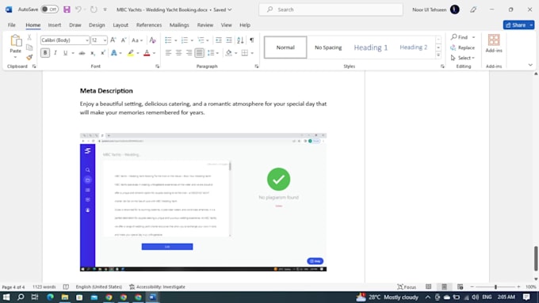Open the Share dropdown arrow
This screenshot has width=539, height=303.
(531, 25)
